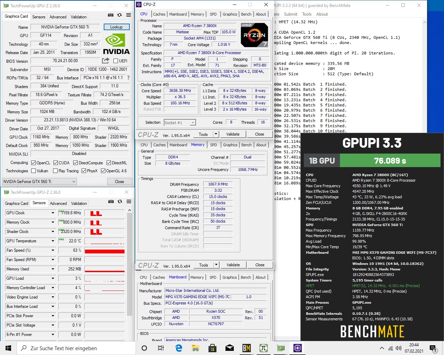Click the Memory Used sensor graph
Screen dimensions: 444x355
104,269
